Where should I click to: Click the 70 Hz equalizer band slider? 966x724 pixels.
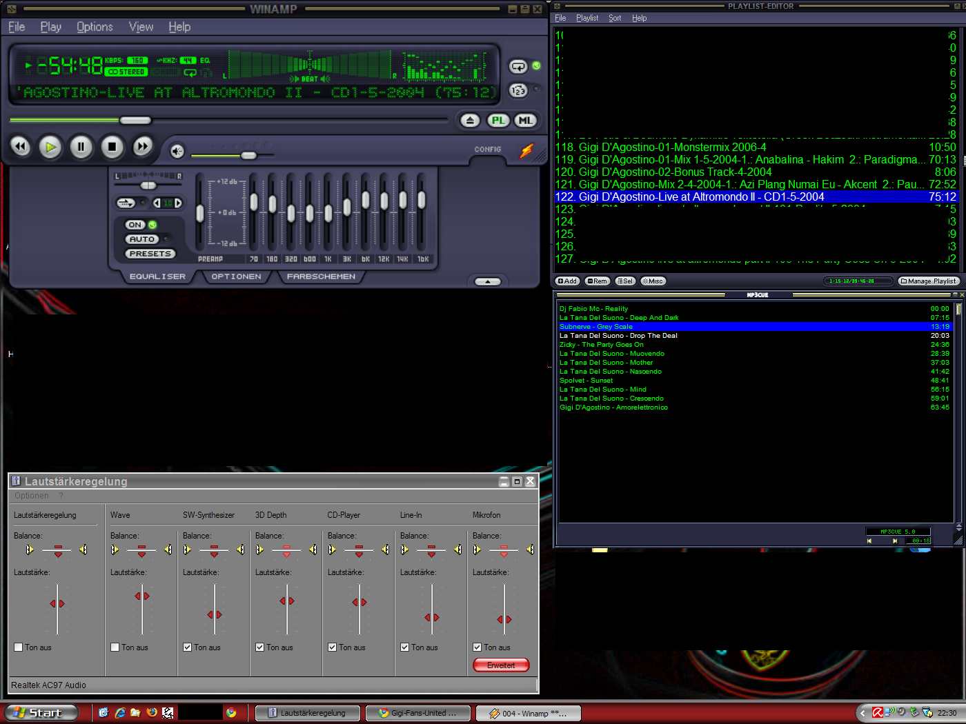pos(254,202)
